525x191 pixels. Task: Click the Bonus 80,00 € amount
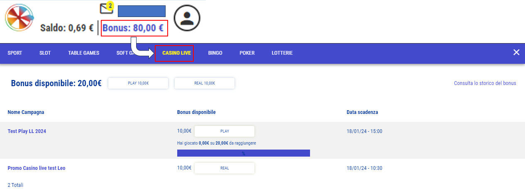click(133, 28)
